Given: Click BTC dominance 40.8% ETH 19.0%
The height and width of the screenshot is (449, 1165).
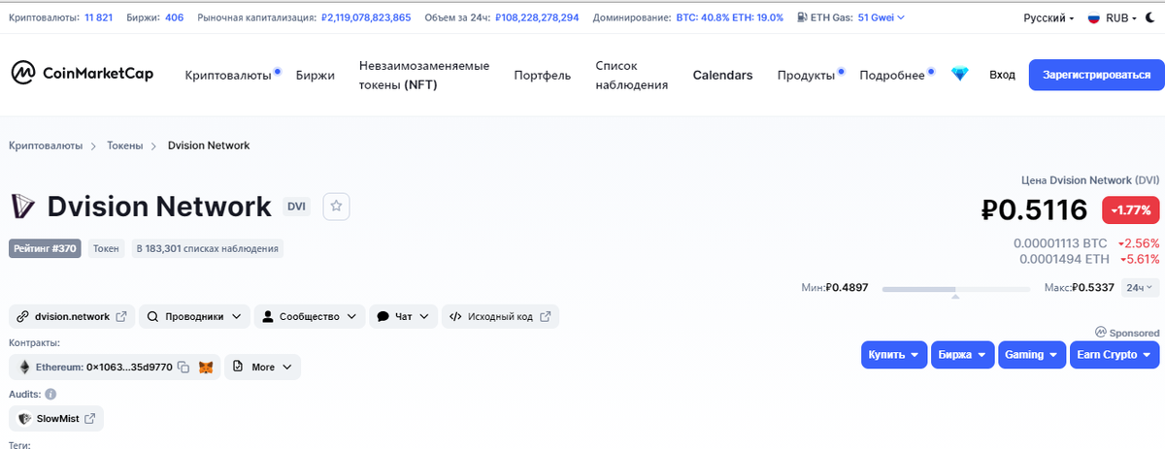Looking at the screenshot, I should [x=728, y=17].
